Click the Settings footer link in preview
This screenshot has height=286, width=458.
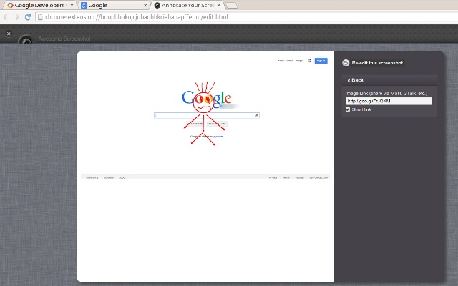[299, 177]
